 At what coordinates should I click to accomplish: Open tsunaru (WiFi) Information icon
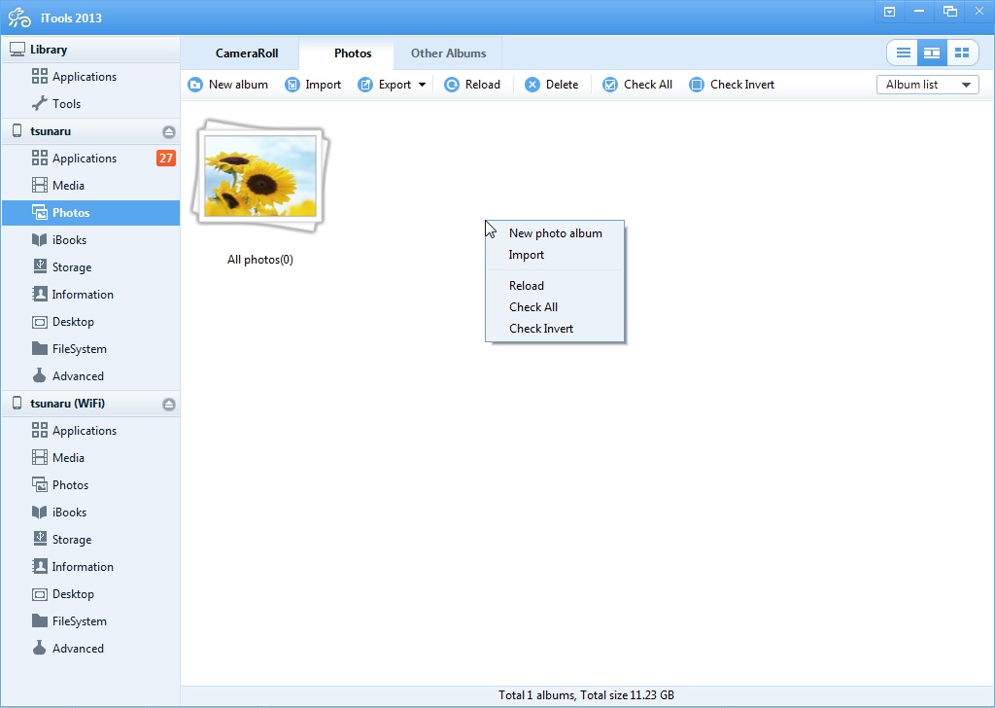click(39, 566)
